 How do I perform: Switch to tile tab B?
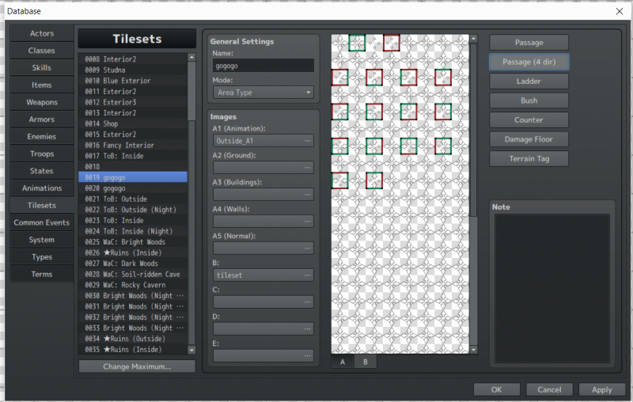point(366,362)
